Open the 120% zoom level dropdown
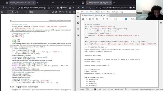Screen dimensions: 163x91 38,12
